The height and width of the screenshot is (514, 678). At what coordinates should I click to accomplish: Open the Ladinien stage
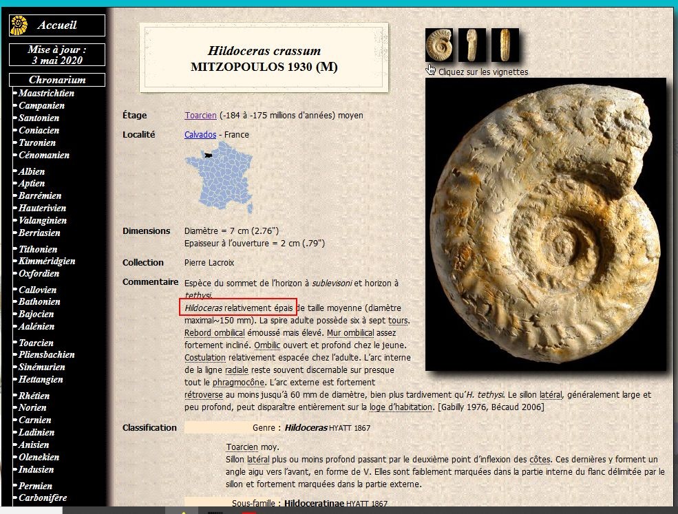36,432
